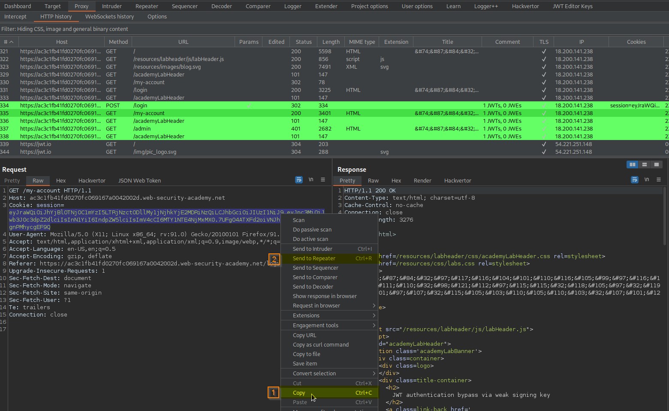The height and width of the screenshot is (411, 669).
Task: Open the Intruder main tab
Action: pyautogui.click(x=112, y=6)
